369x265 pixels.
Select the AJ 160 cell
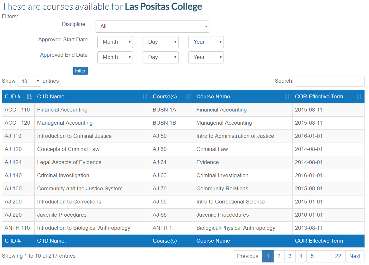click(18, 189)
